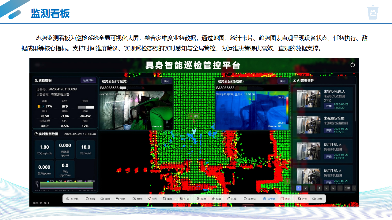Click the red 停止 stop control
This screenshot has height=220, width=392.
pyautogui.click(x=285, y=199)
